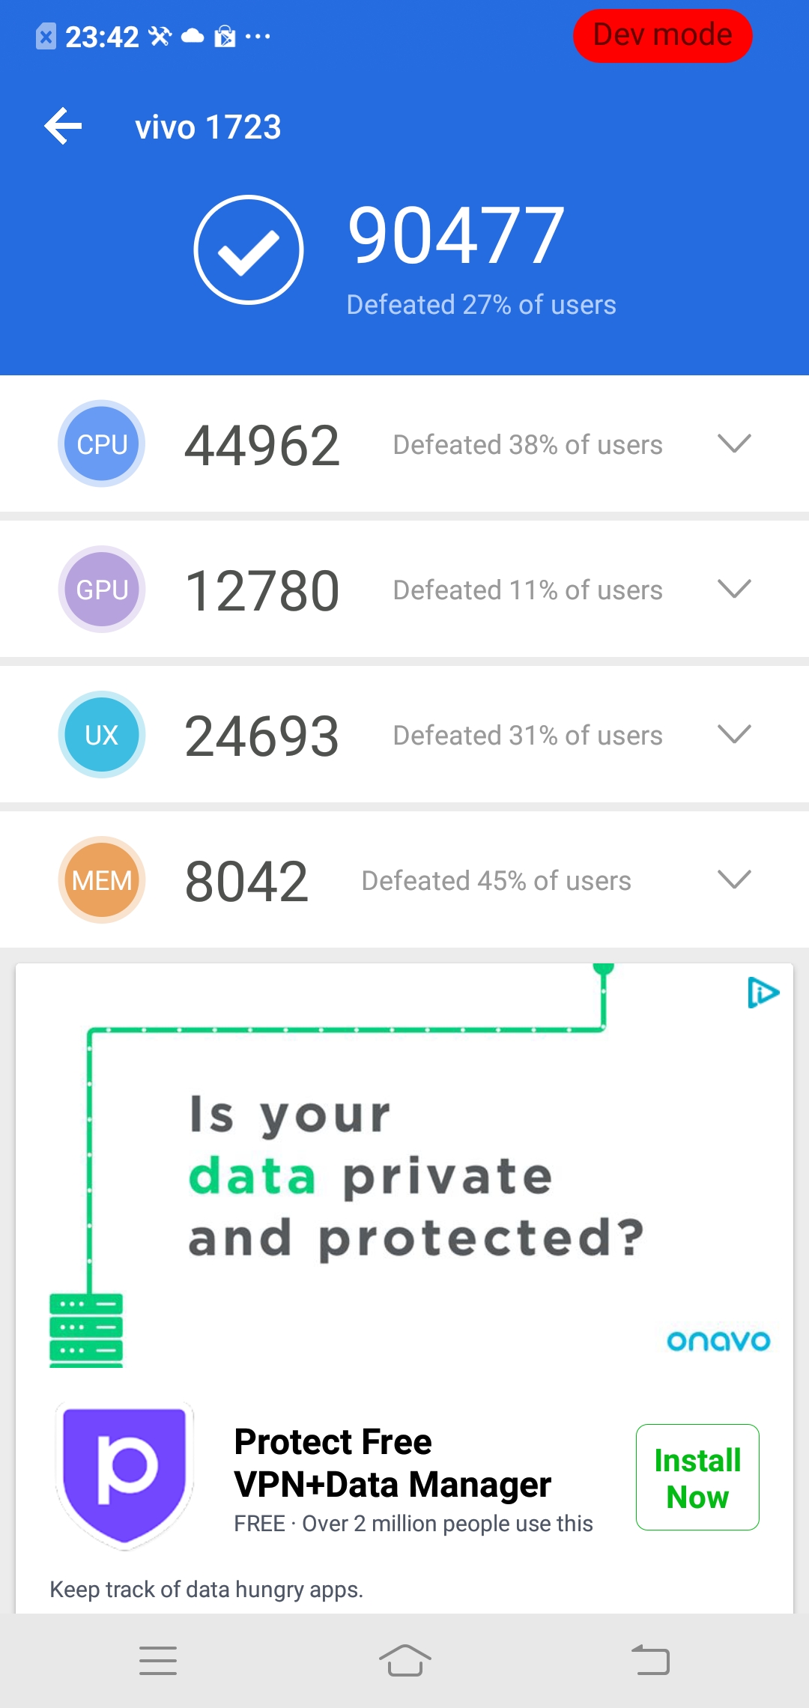Expand the MEM score details chevron
Screen dimensions: 809x1708
pos(734,879)
